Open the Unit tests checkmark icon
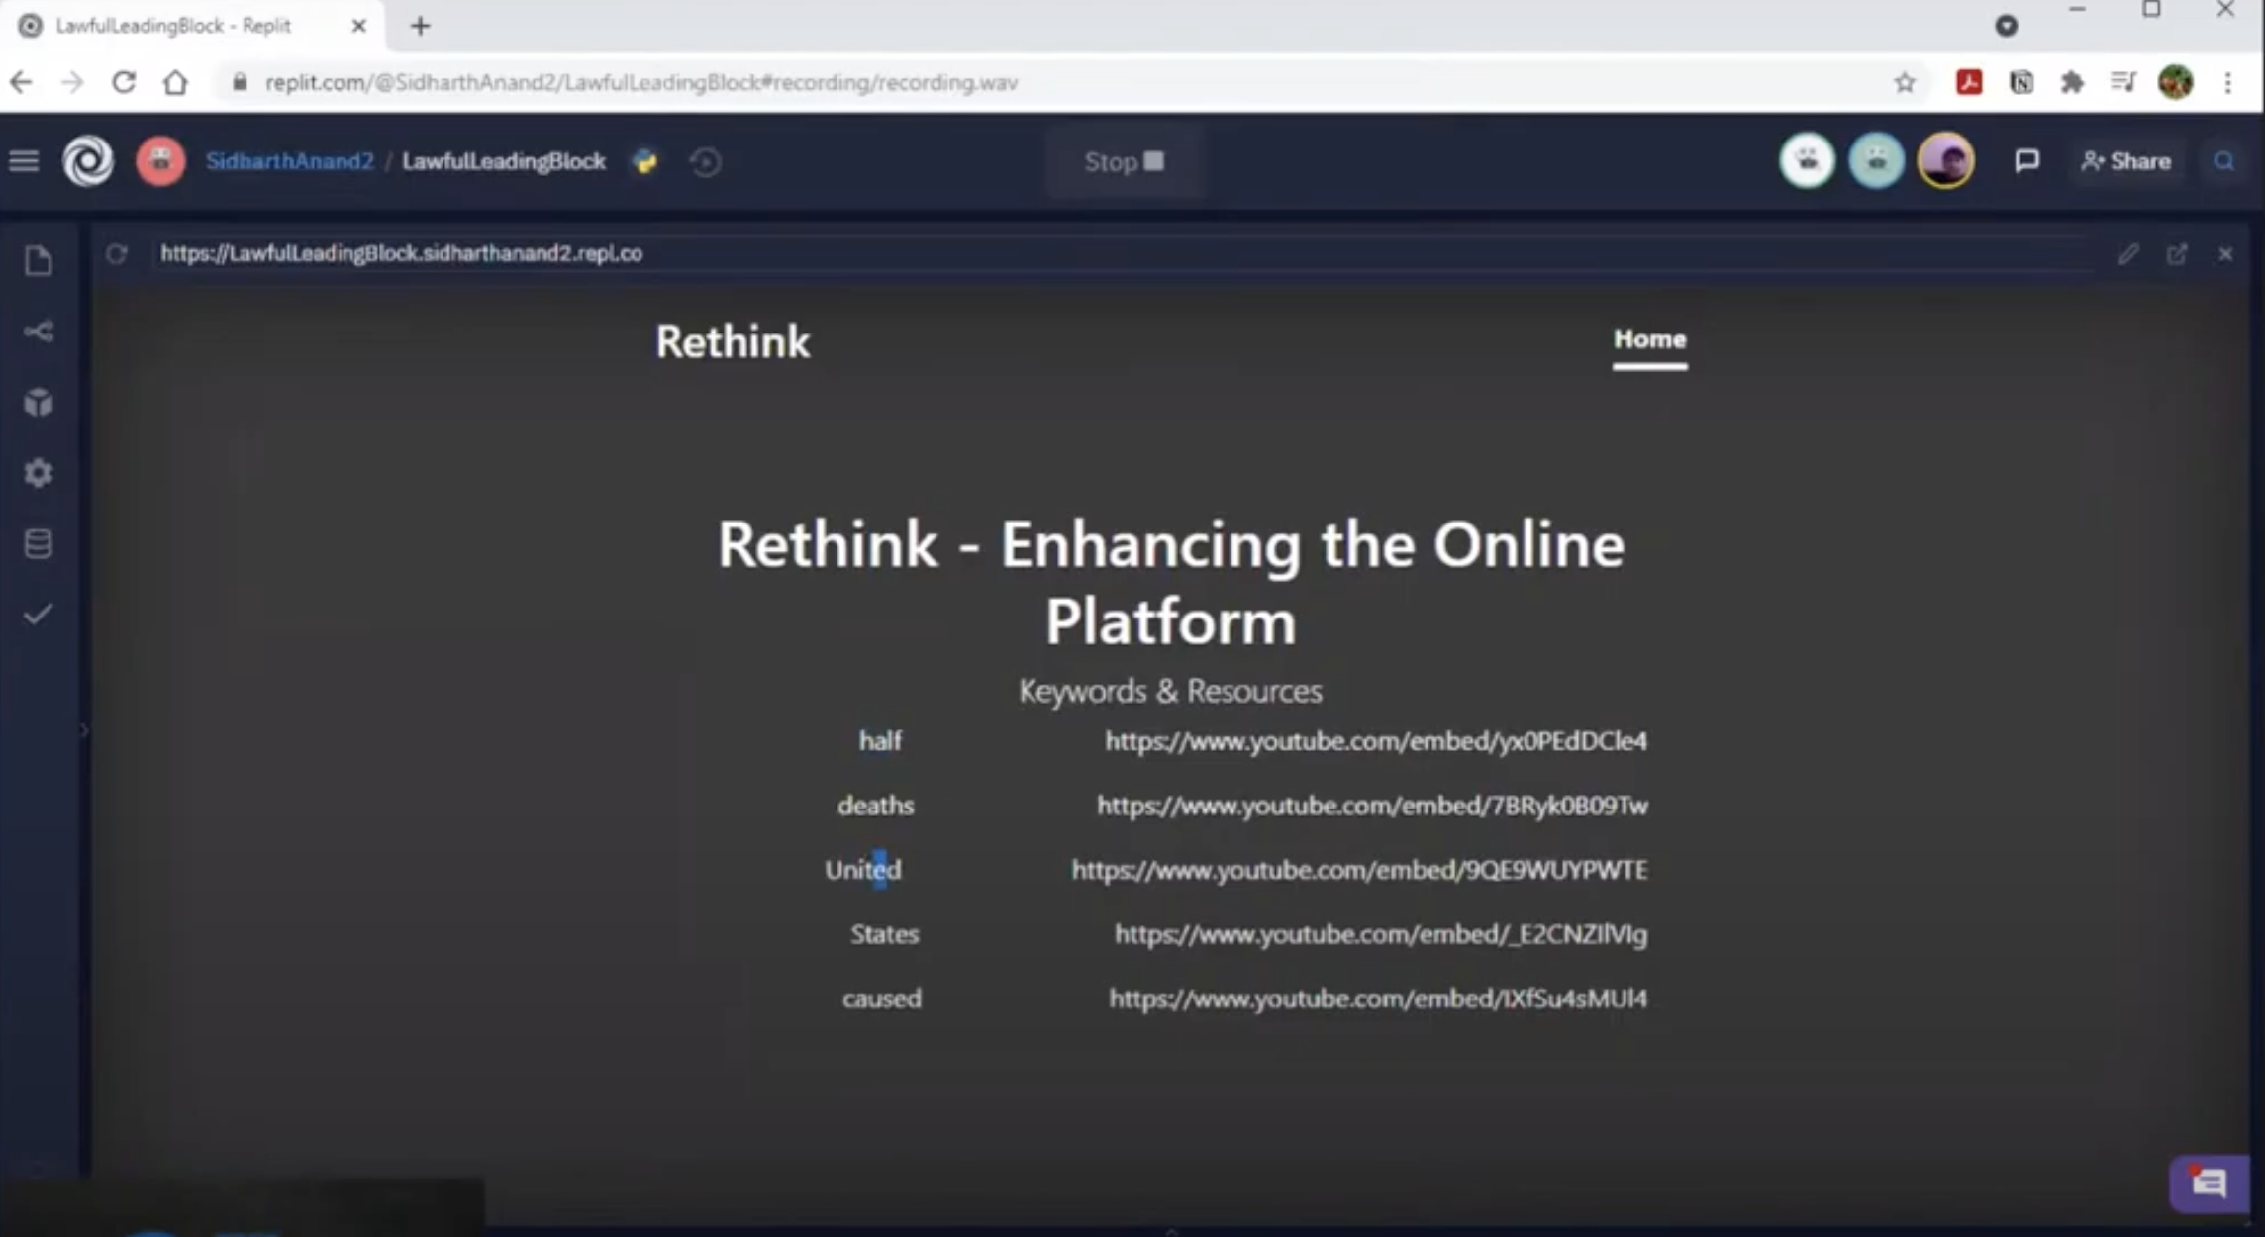Screen dimensions: 2265x1237 pyautogui.click(x=39, y=615)
